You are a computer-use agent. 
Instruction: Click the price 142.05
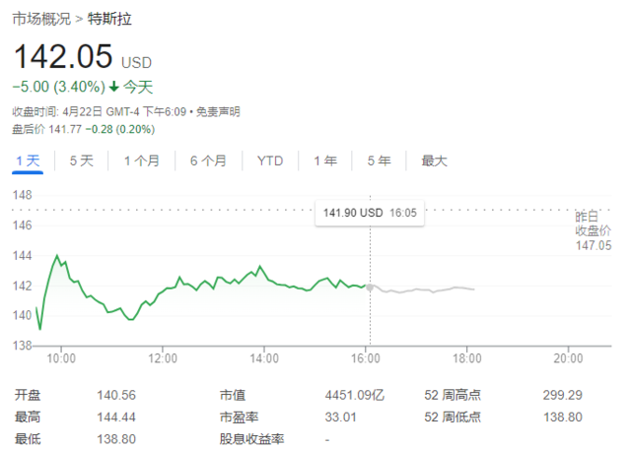point(63,56)
